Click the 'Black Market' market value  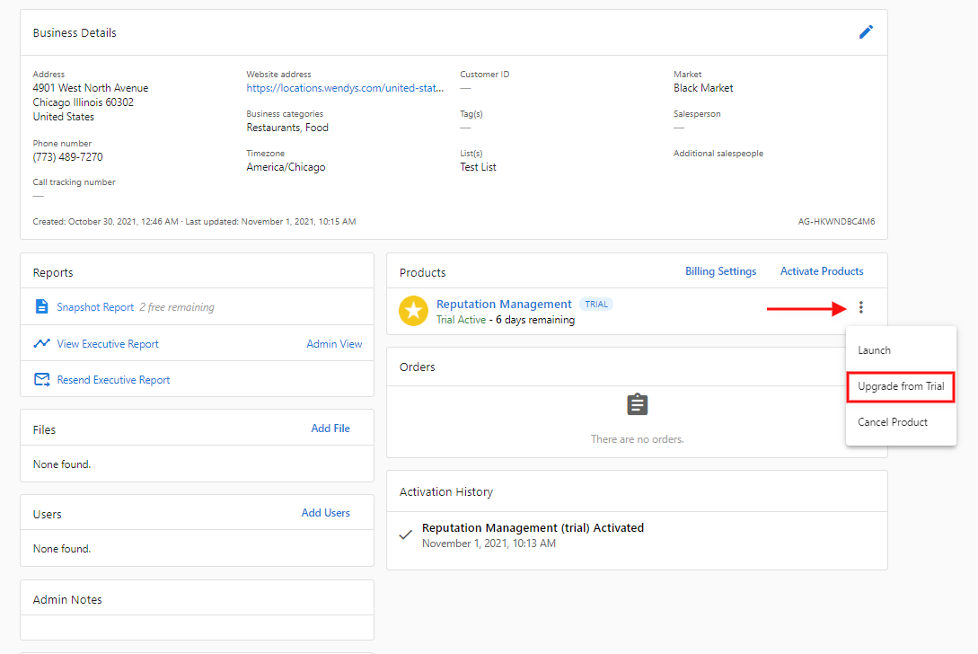pyautogui.click(x=703, y=88)
